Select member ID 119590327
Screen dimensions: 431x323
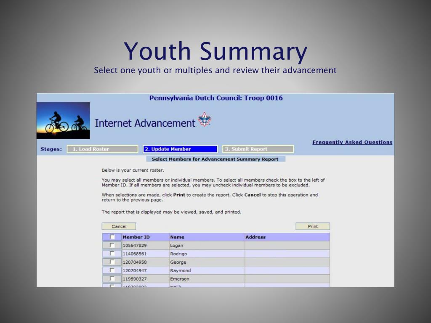[x=135, y=279]
